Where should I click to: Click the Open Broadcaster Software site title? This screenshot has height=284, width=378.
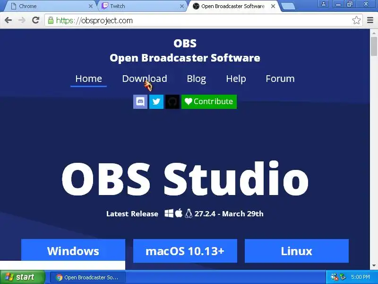185,58
